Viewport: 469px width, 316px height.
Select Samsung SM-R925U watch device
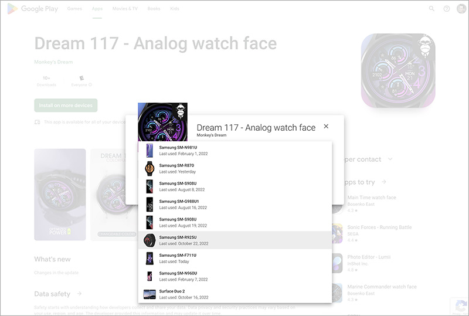click(235, 240)
